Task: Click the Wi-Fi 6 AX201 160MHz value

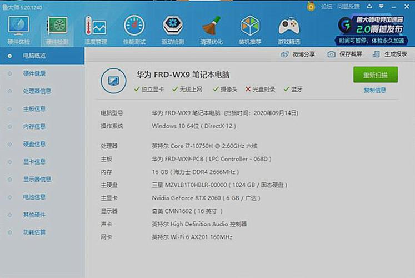Action: pos(192,237)
